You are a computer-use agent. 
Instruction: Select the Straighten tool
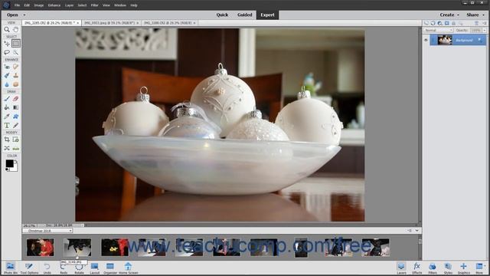click(x=15, y=148)
